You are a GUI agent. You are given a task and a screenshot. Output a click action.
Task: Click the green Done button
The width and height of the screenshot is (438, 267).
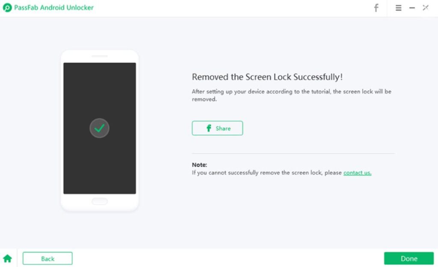coord(409,258)
